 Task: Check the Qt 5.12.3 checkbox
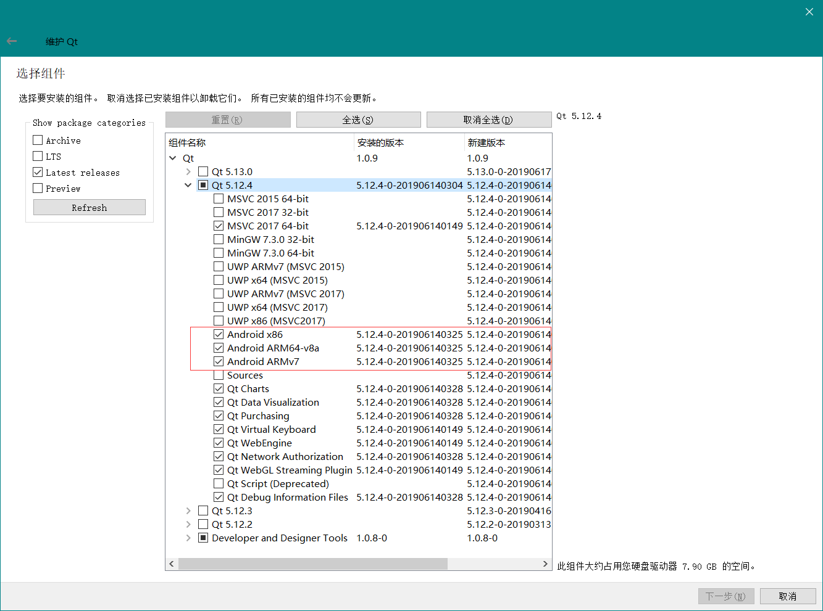click(203, 511)
